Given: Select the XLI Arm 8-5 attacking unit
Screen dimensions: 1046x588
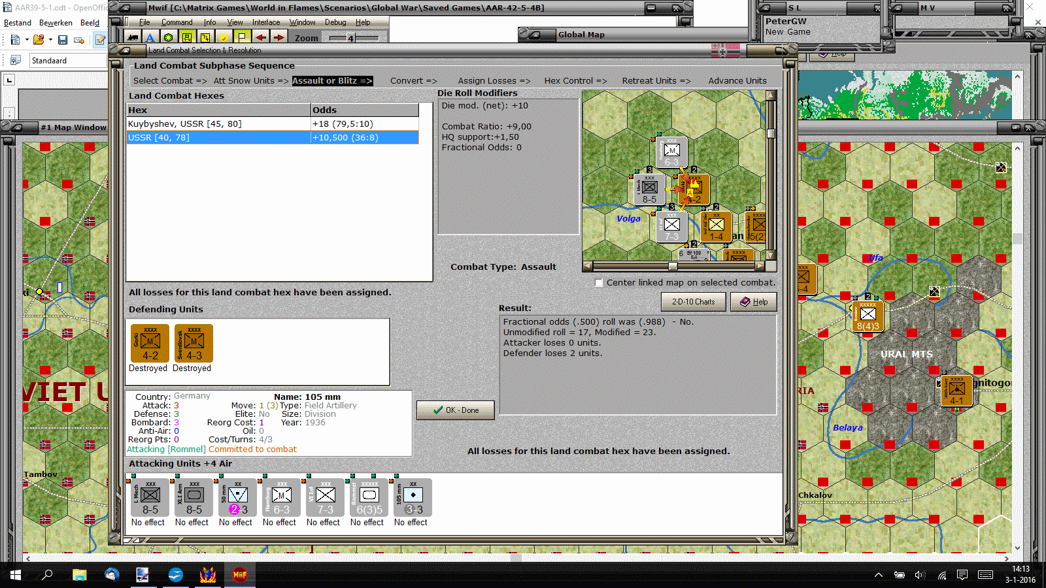Looking at the screenshot, I should 194,498.
